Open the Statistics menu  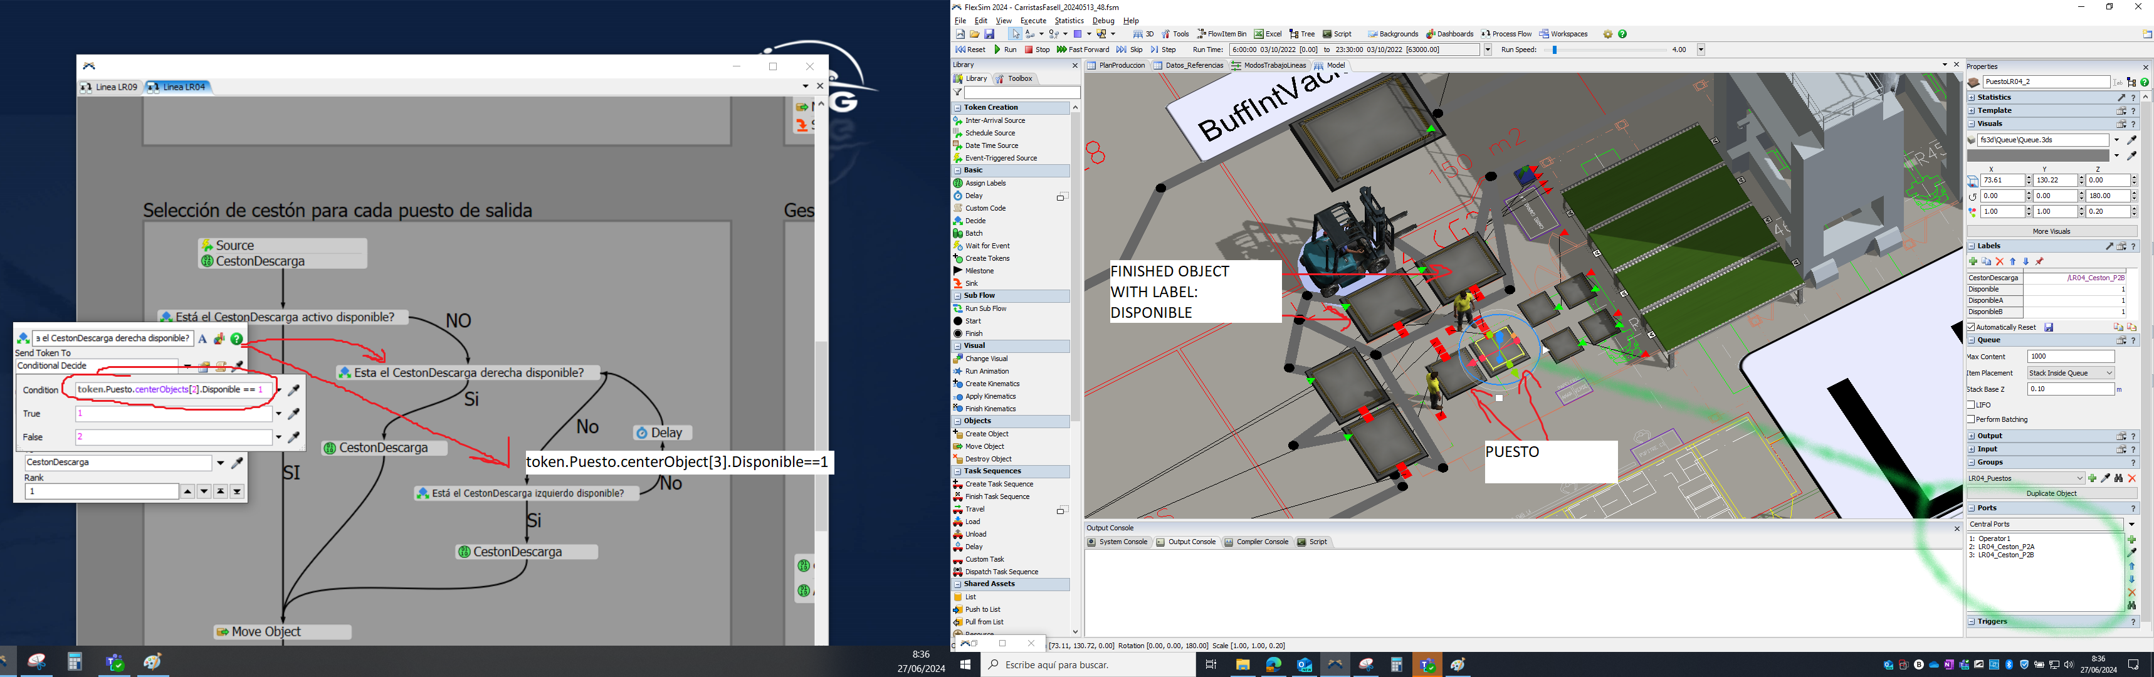click(x=1069, y=20)
